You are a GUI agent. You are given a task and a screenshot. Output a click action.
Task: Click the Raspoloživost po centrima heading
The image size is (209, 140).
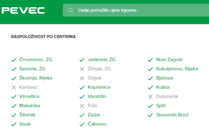(43, 37)
